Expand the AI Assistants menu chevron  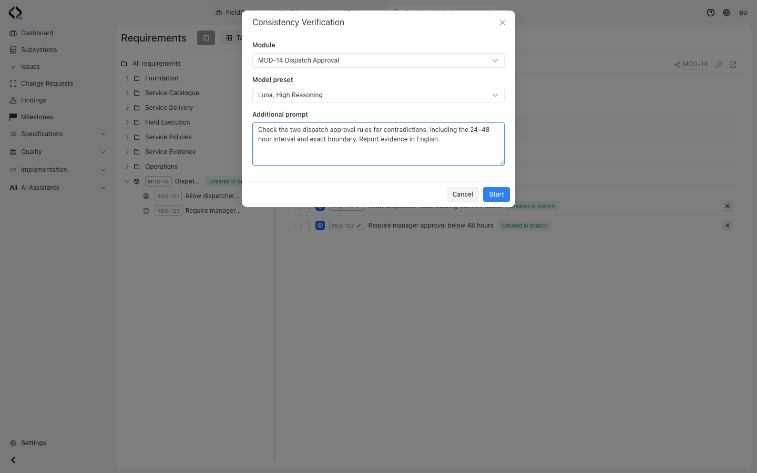[x=103, y=188]
